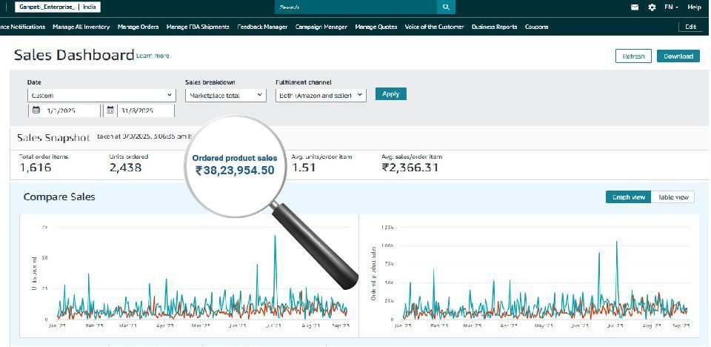Go to Business Reports menu
Image resolution: width=711 pixels, height=347 pixels.
click(x=494, y=27)
